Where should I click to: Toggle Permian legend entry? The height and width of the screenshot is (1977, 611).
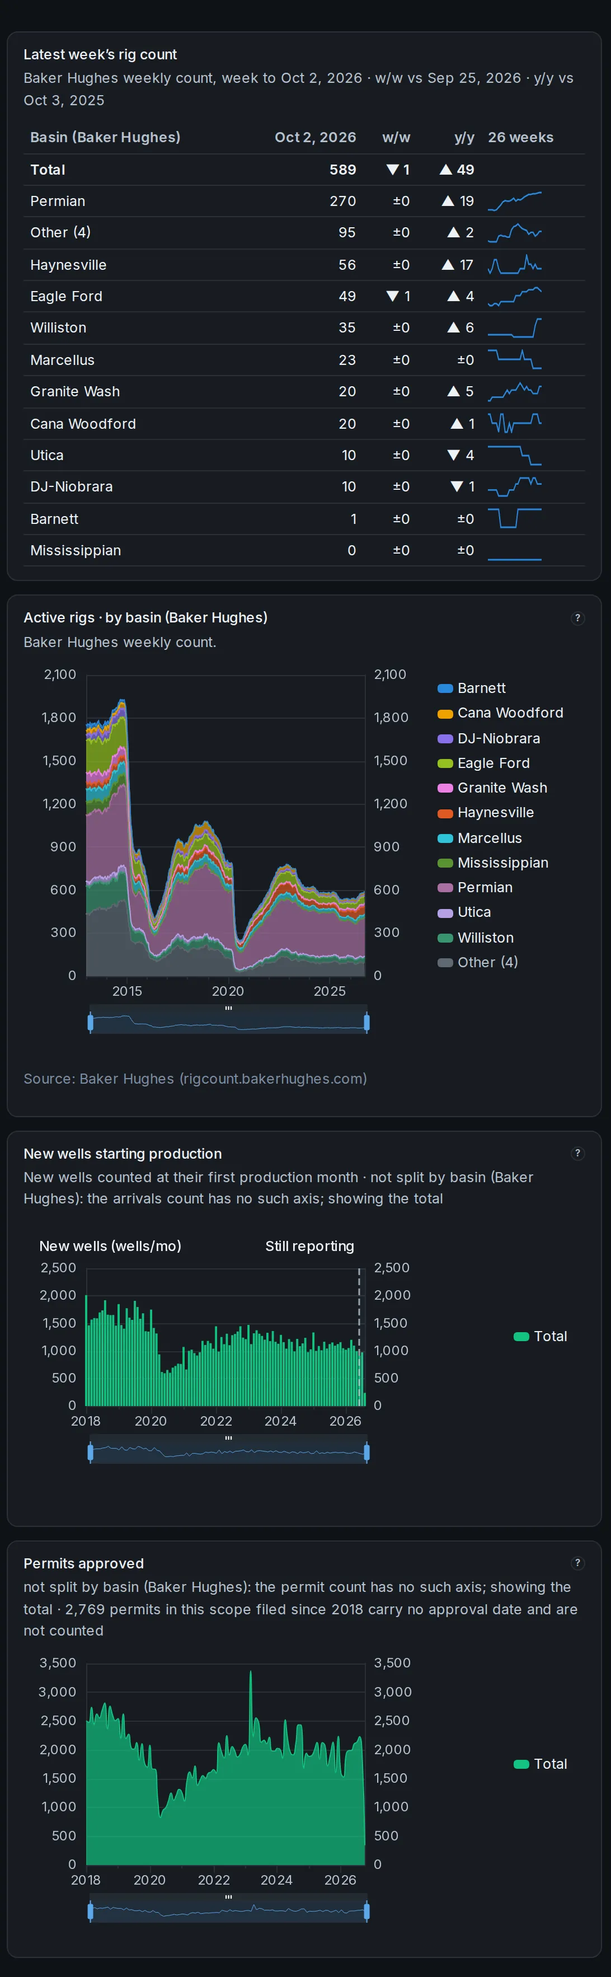click(x=474, y=887)
